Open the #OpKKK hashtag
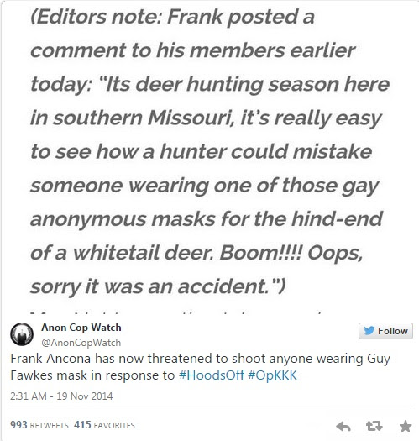 pos(273,375)
